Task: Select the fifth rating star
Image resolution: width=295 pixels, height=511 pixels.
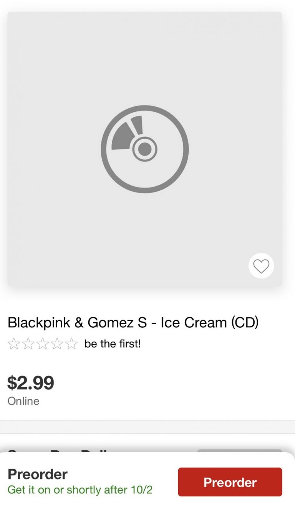Action: (71, 344)
